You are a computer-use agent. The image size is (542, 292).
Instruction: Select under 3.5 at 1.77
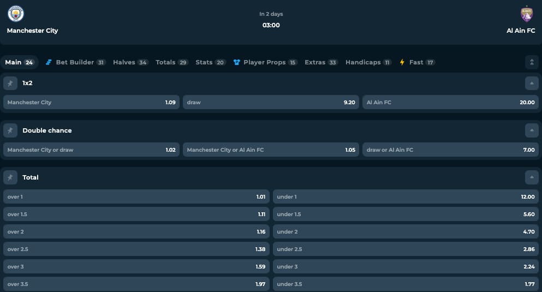(x=406, y=284)
